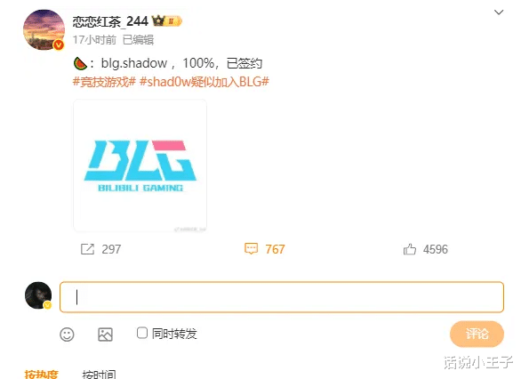
Task: Like the post with thumbs-up icon
Action: pyautogui.click(x=409, y=249)
